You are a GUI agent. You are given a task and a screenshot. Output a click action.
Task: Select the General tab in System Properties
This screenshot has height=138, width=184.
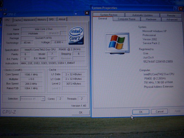click(103, 19)
